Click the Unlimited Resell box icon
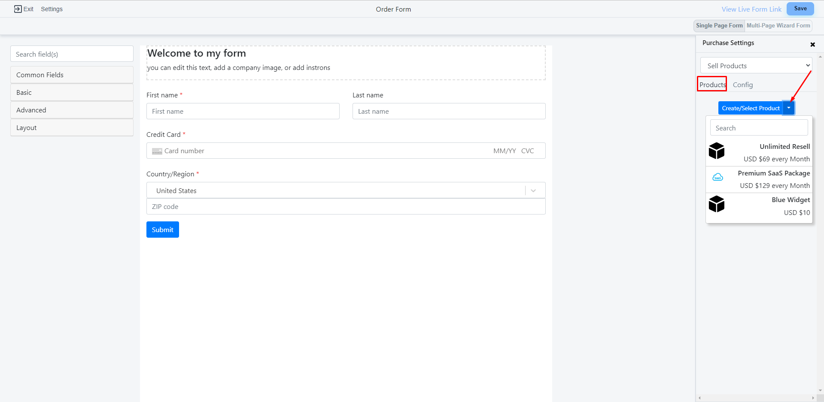 (x=716, y=151)
